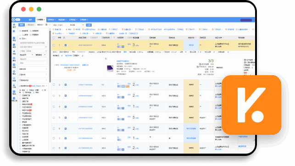Expand order row 3 with blue plus icon
Image resolution: width=295 pixels, height=166 pixels.
66,96
